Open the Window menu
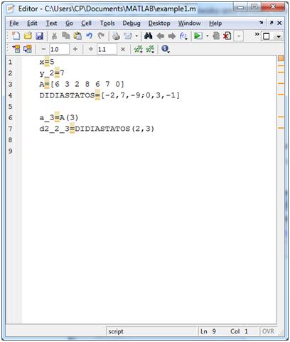Screen dimensions: 290x342 pyautogui.click(x=189, y=23)
